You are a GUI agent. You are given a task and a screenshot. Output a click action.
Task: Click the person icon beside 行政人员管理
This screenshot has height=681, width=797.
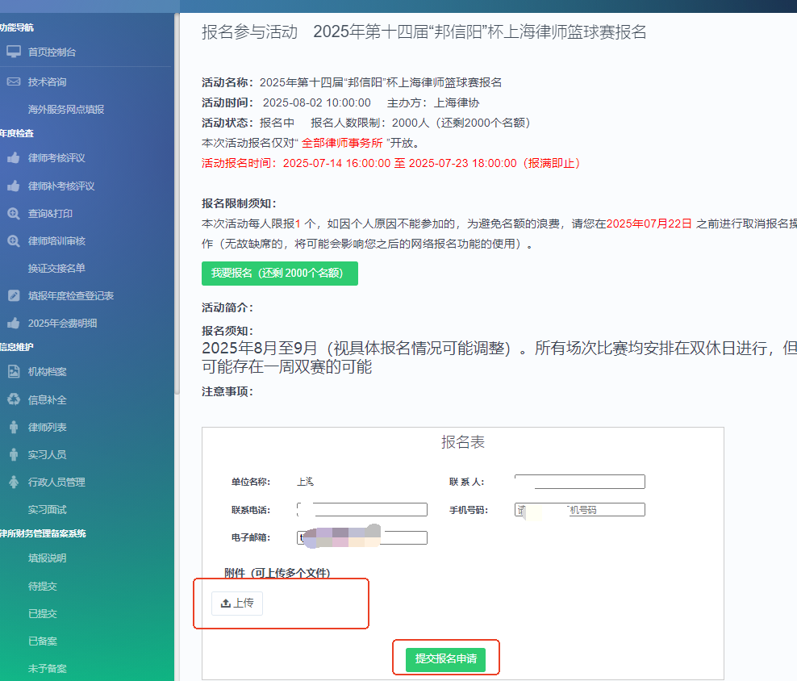tap(14, 482)
